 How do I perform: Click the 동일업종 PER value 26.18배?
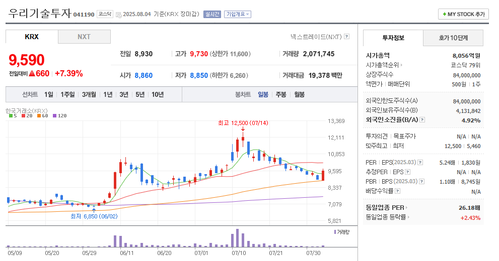click(469, 208)
